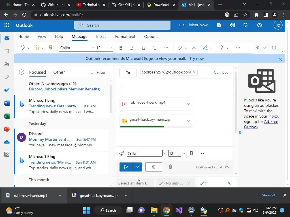Screen dimensions: 290x217
Task: Open the Office translate icon in header
Action: [232, 25]
